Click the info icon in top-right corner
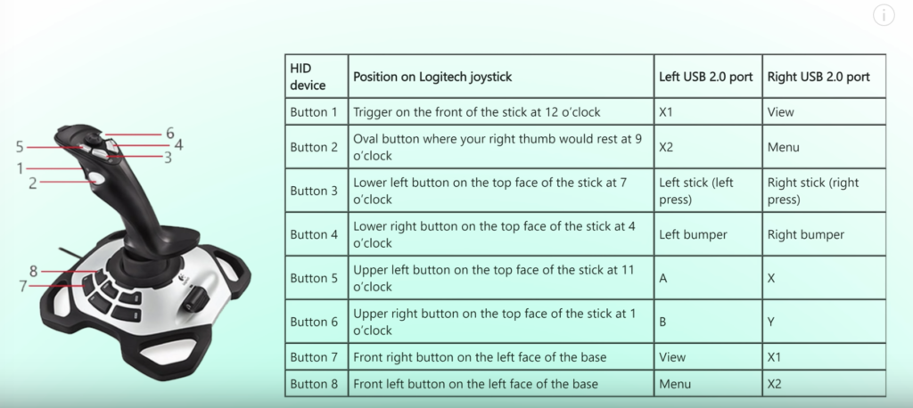 point(884,15)
